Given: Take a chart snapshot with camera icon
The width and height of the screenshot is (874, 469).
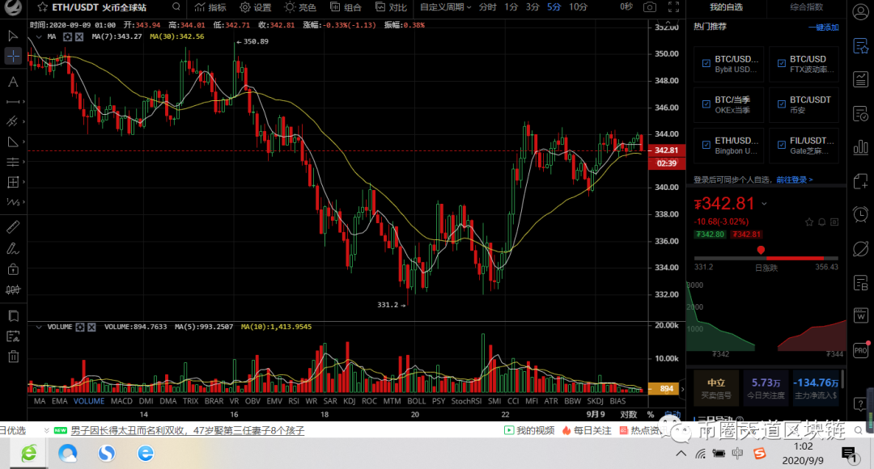Looking at the screenshot, I should tap(650, 7).
